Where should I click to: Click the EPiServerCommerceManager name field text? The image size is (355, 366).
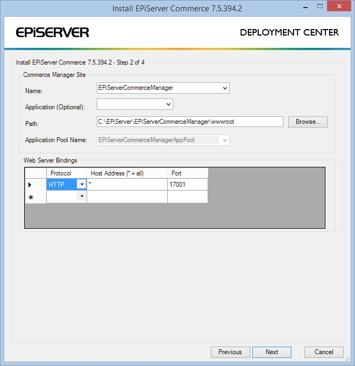tap(136, 88)
